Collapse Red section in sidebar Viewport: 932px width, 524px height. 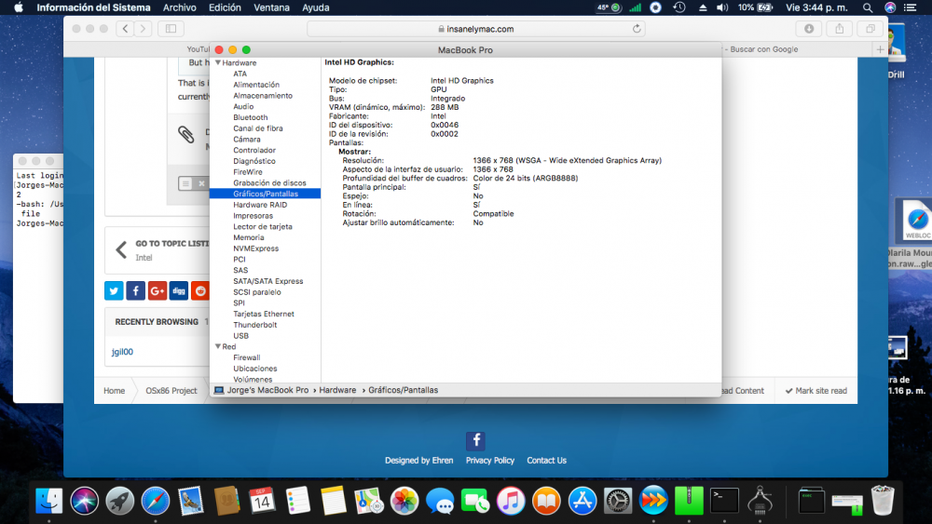(x=218, y=346)
